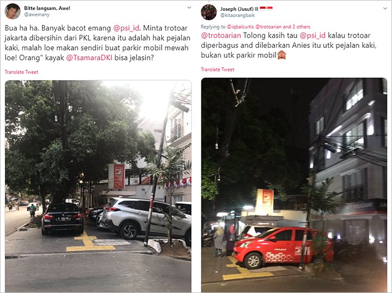Open the @awemany username handle
The height and width of the screenshot is (293, 392).
(x=37, y=15)
